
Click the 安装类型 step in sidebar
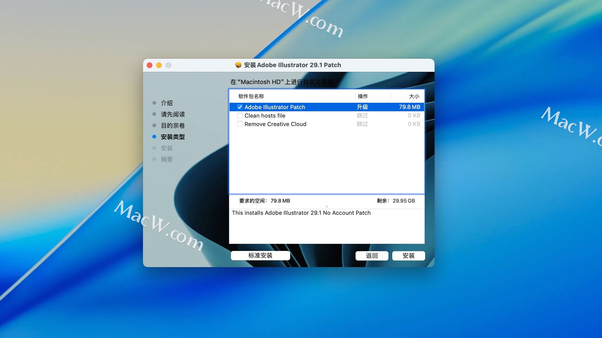tap(173, 137)
